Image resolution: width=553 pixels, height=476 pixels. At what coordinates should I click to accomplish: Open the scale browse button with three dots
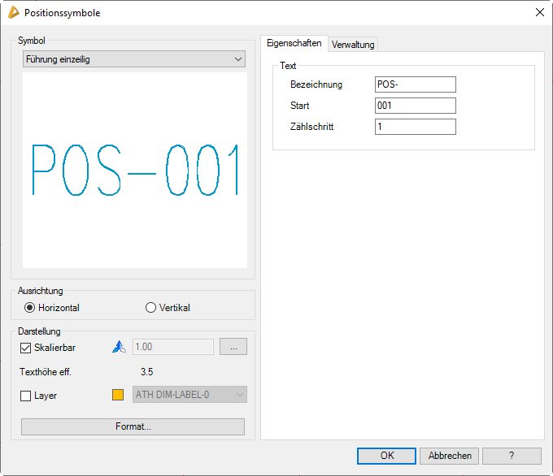tap(233, 347)
